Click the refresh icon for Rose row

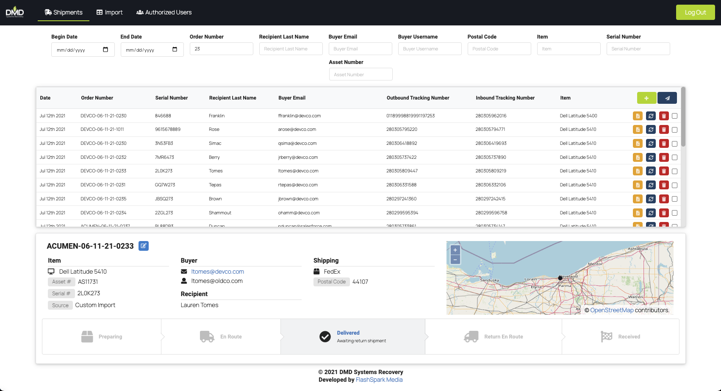pos(651,130)
